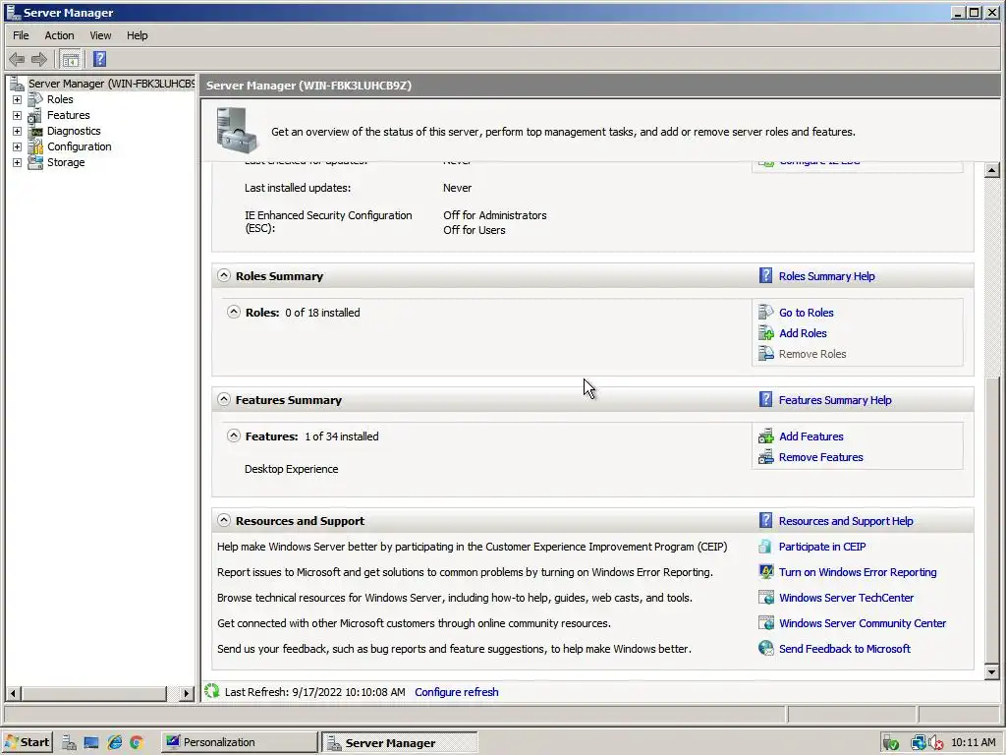Viewport: 1006px width, 755px height.
Task: Select Diagnostics in the console tree
Action: click(74, 131)
